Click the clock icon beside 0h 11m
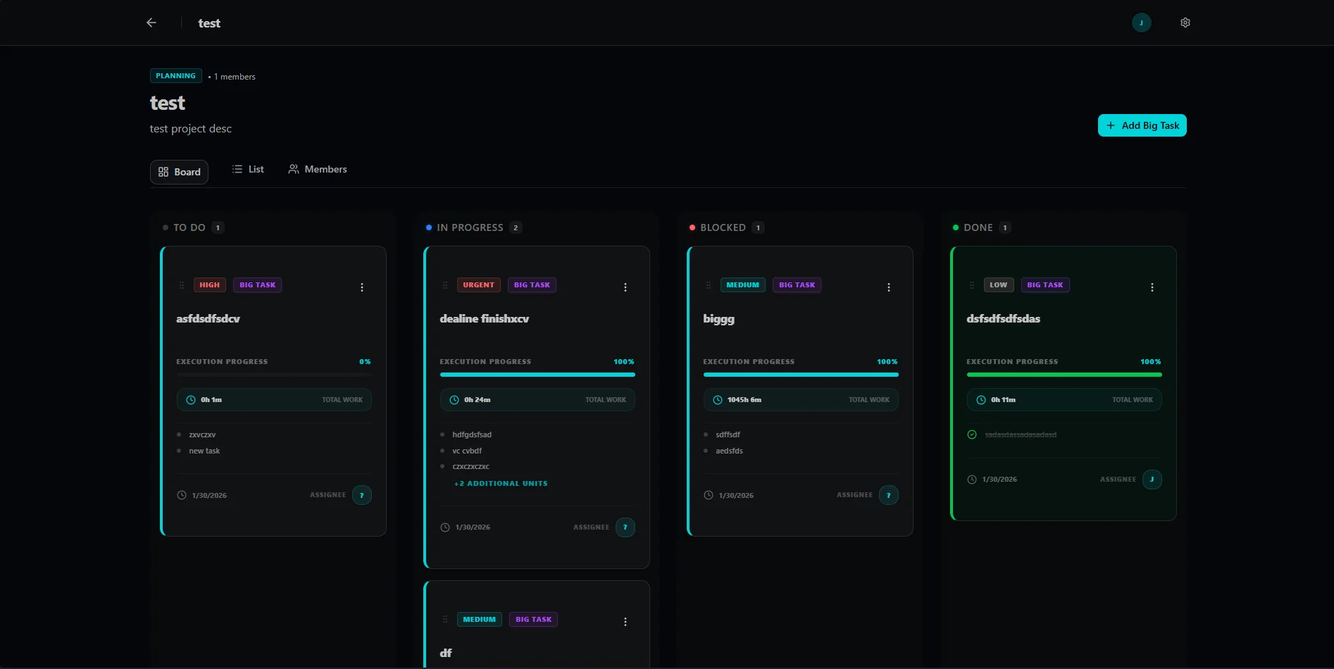Viewport: 1334px width, 669px height. (x=981, y=400)
